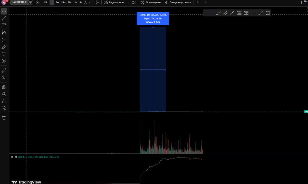Select brush tool in floating toolbar
The image size is (308, 184).
click(x=218, y=13)
